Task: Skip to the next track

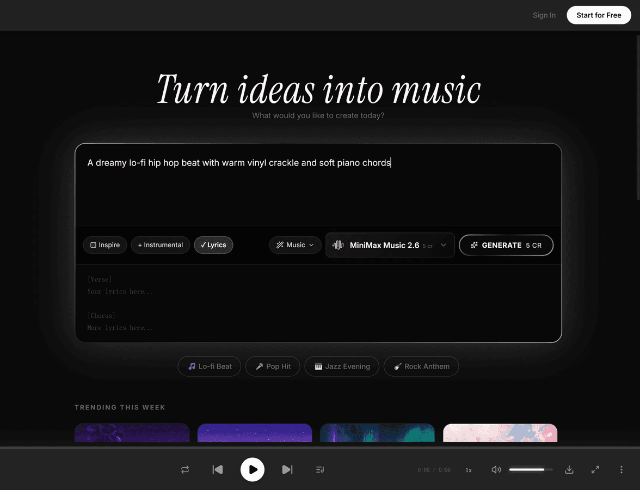Action: coord(287,469)
